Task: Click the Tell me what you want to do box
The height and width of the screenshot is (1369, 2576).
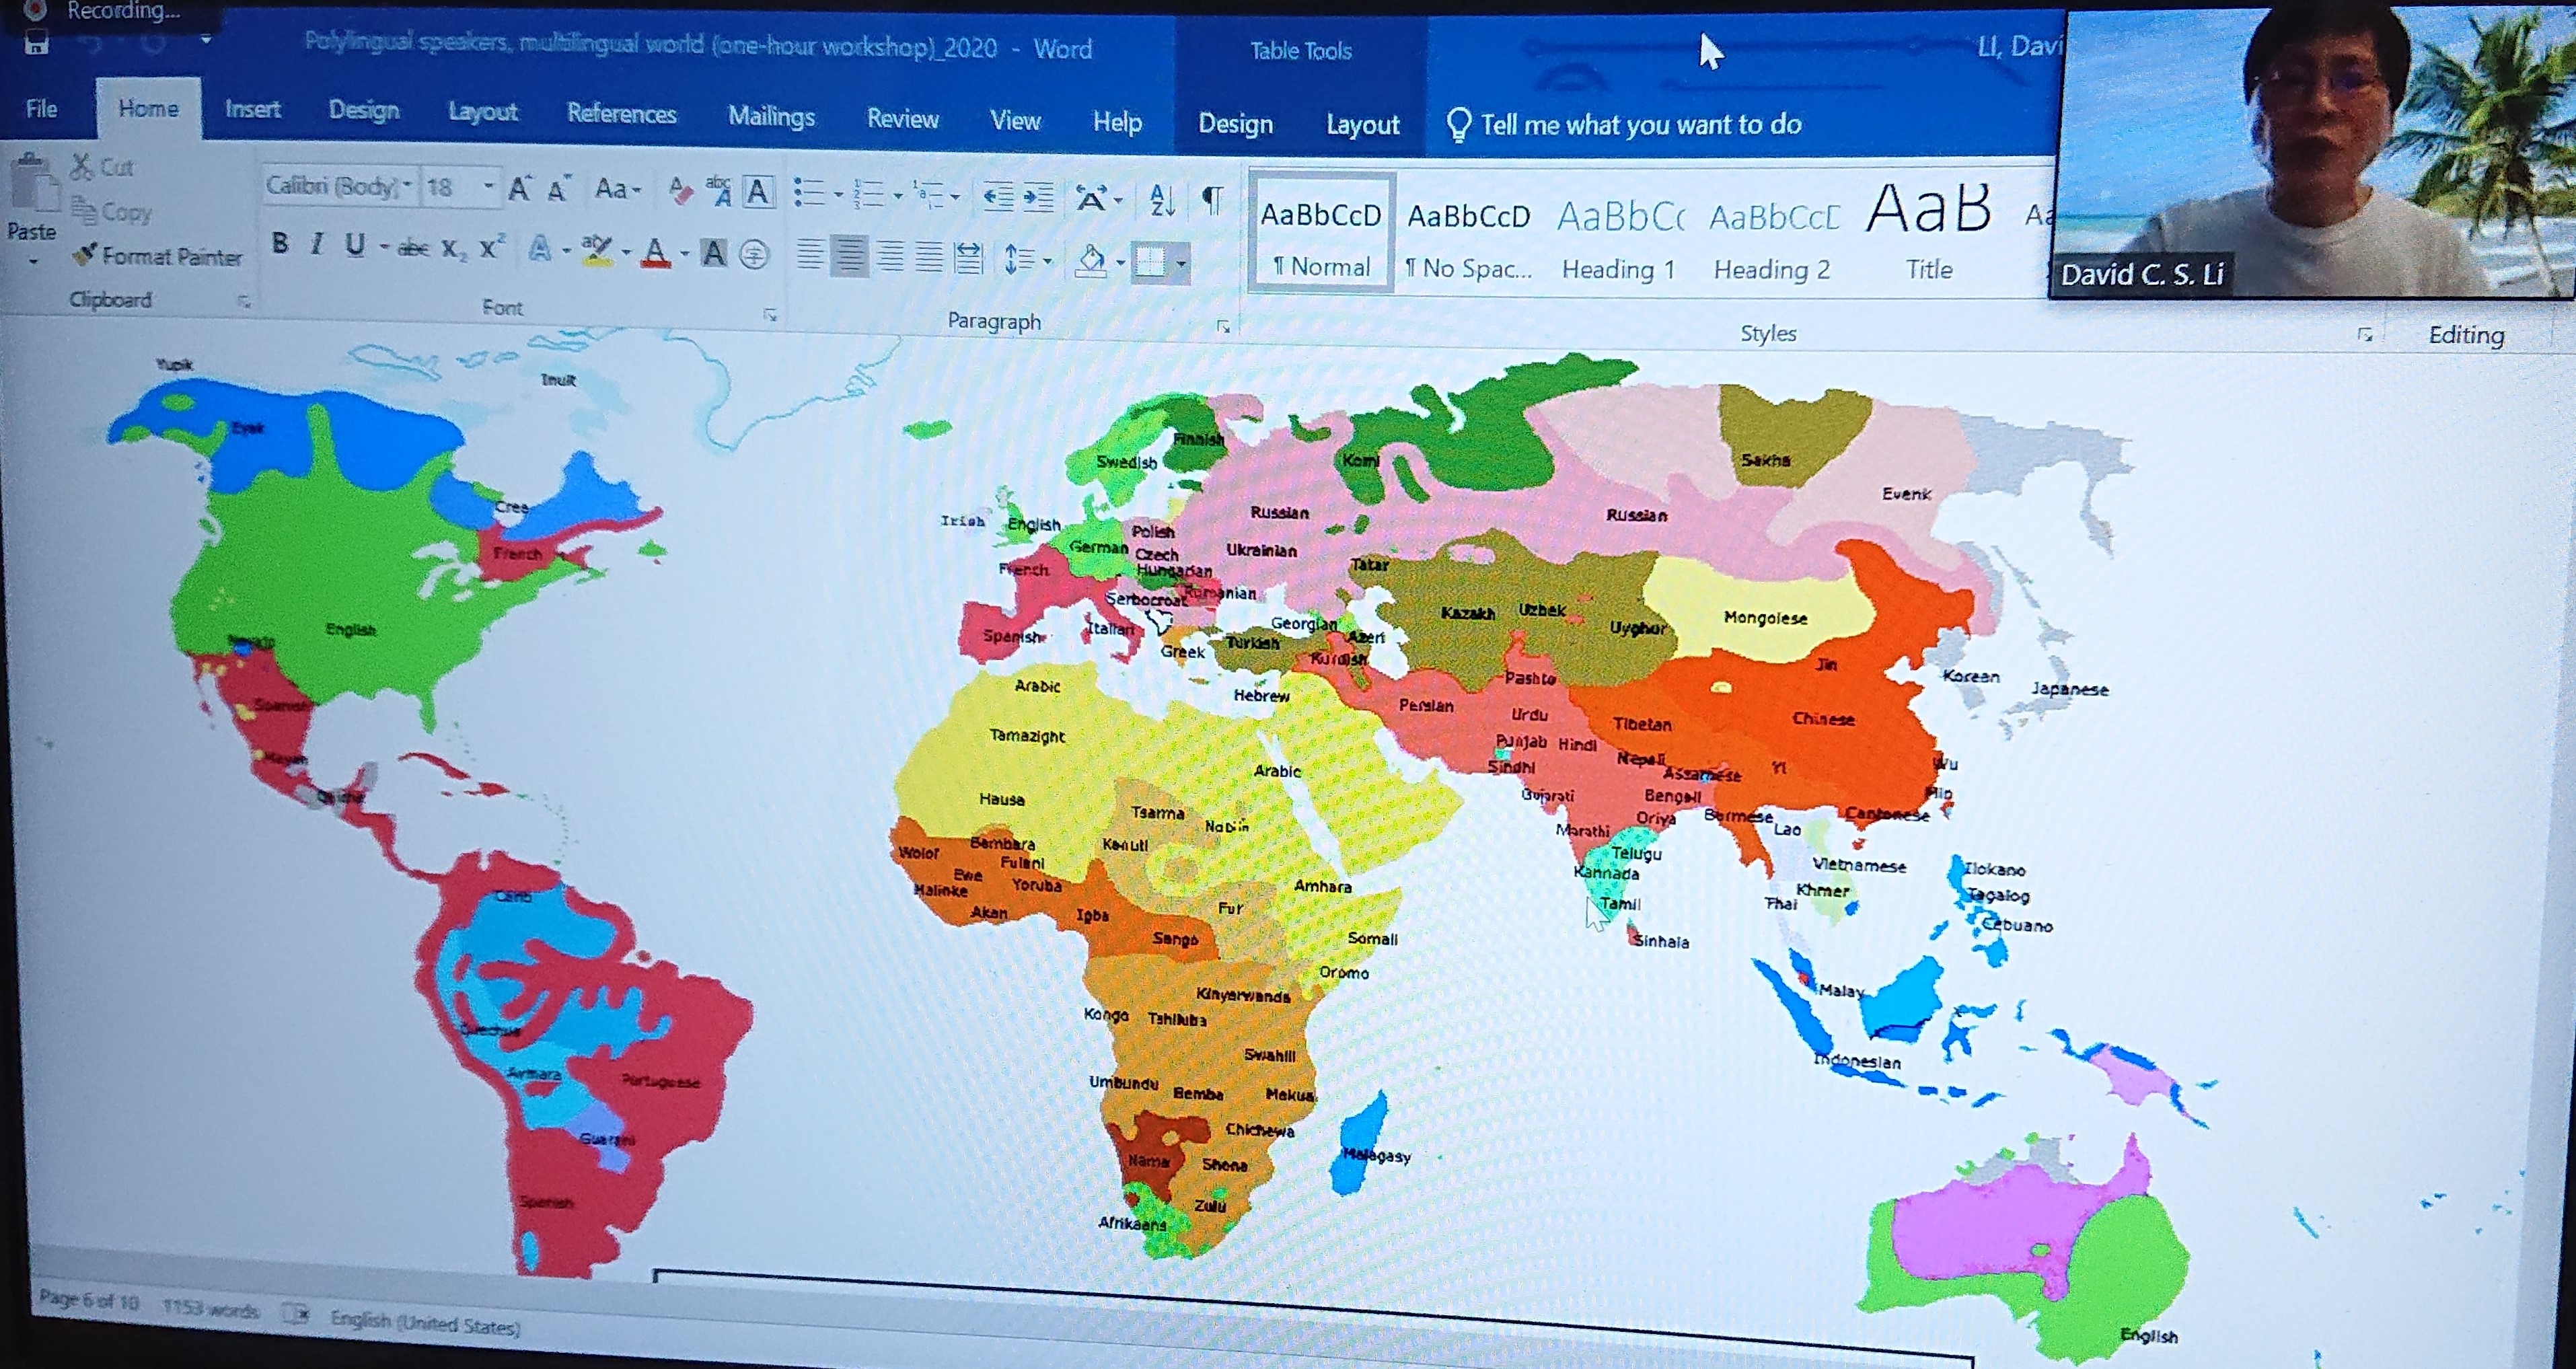Action: pos(1640,125)
